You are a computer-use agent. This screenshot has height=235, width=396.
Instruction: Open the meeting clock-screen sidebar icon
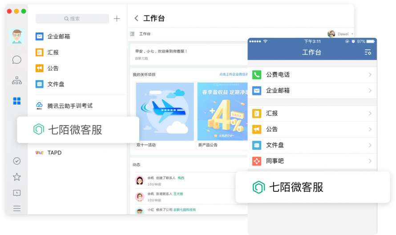tap(16, 193)
